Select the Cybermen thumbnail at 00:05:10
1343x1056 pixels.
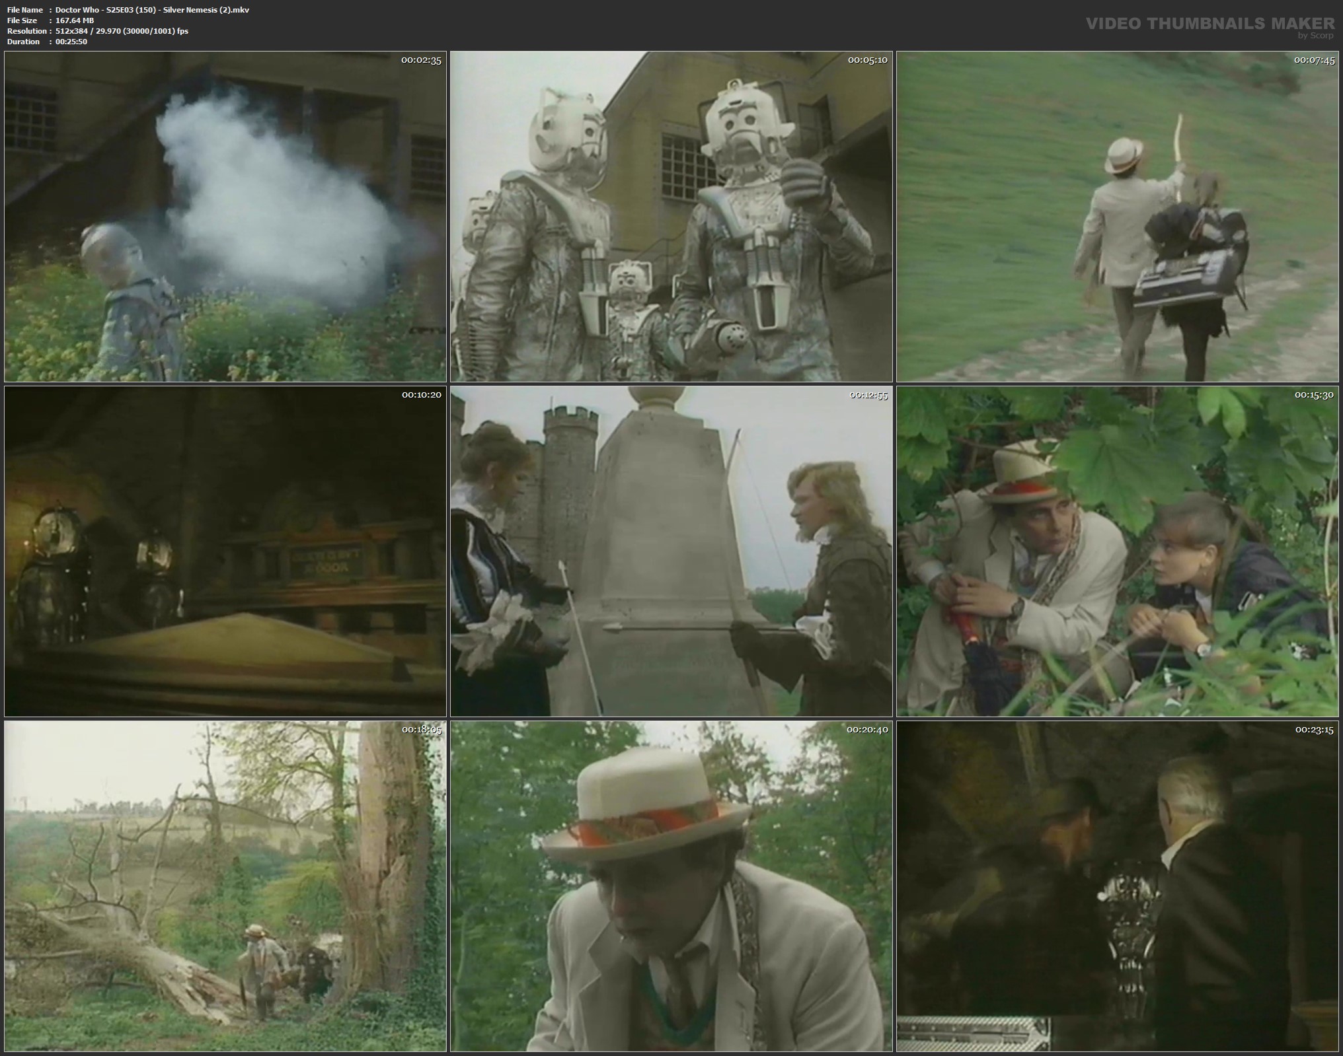[671, 217]
